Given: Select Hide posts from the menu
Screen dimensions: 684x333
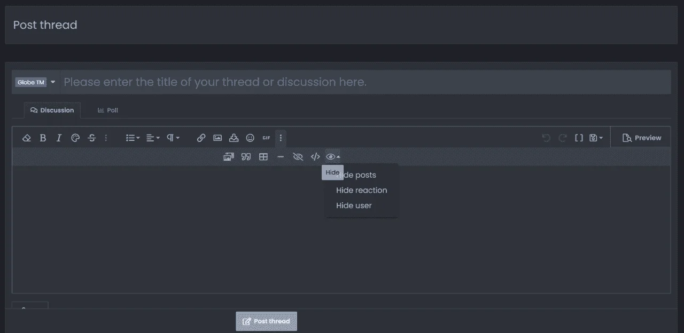Looking at the screenshot, I should (356, 175).
